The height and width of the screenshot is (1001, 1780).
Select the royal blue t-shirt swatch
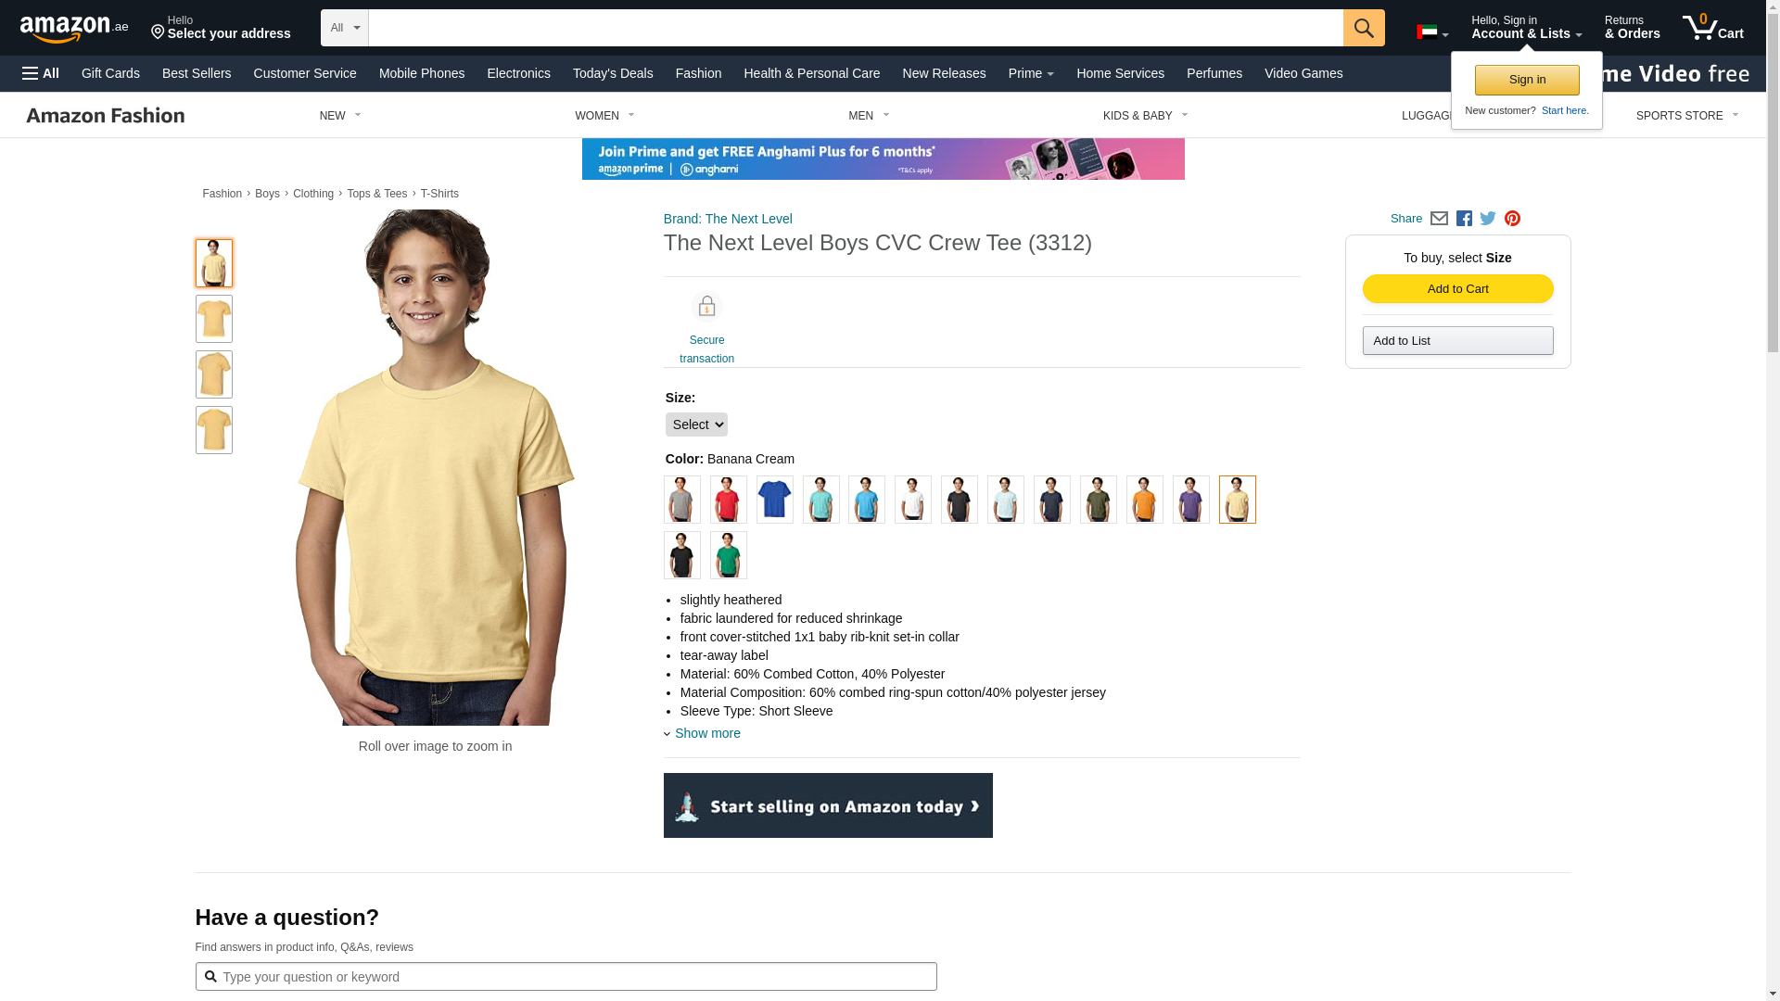775,500
